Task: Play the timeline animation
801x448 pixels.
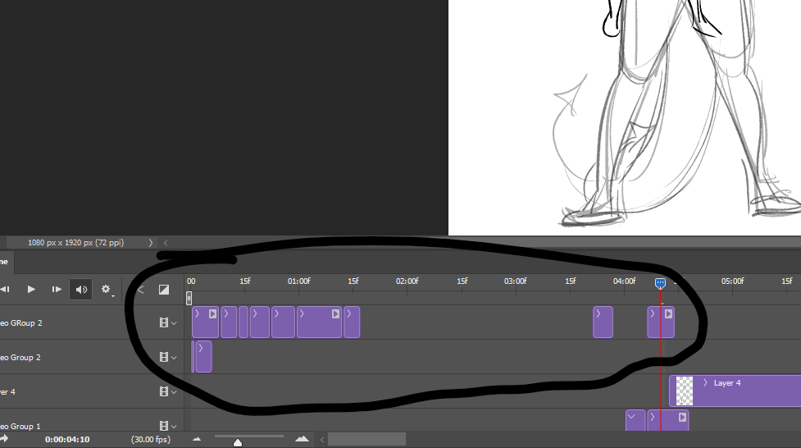Action: tap(31, 290)
